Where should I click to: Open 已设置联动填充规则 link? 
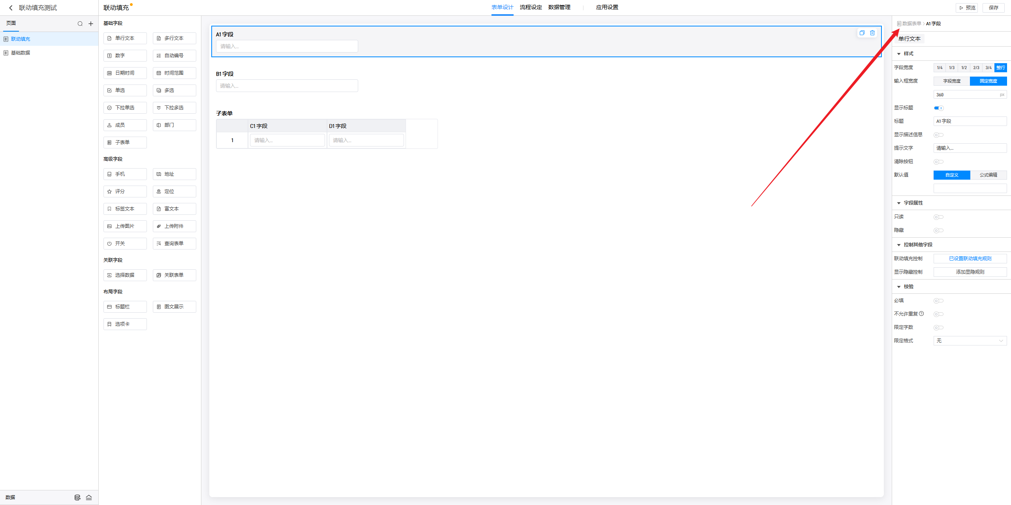tap(970, 258)
